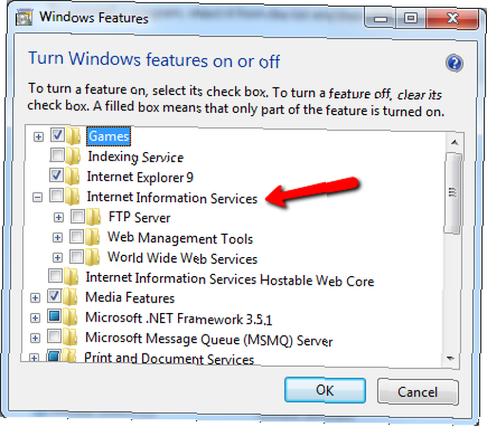Select the Games tree item label
The width and height of the screenshot is (487, 427).
click(x=109, y=136)
